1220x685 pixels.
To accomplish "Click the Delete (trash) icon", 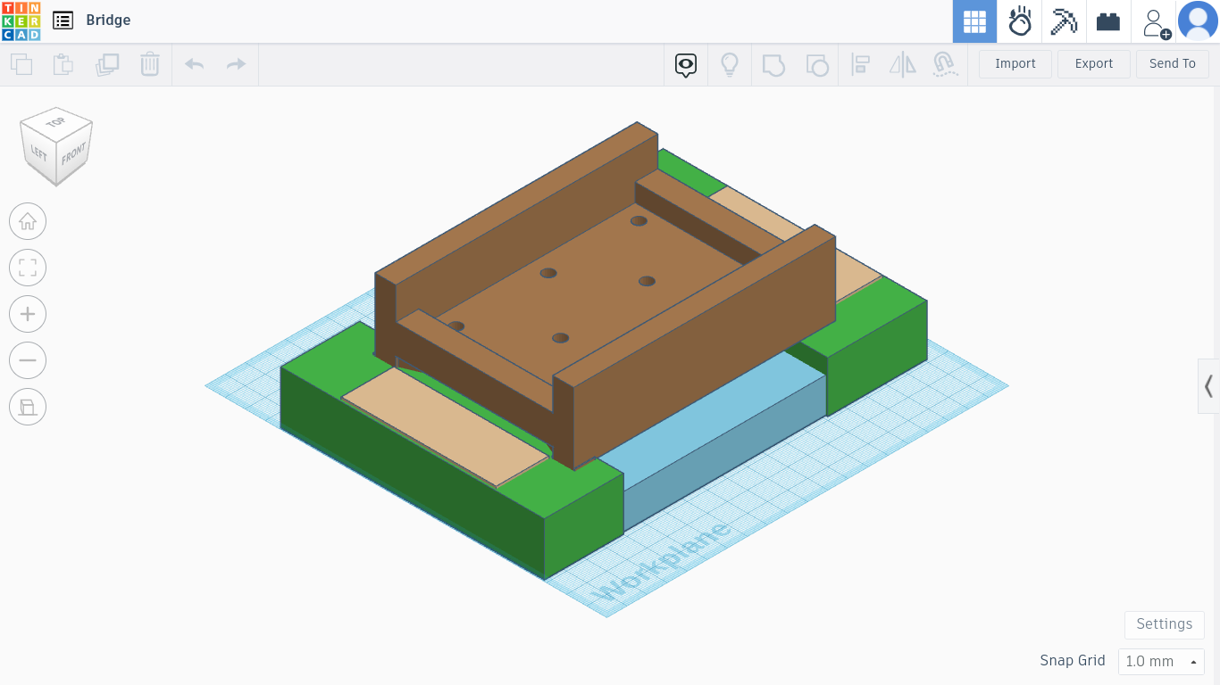I will [x=150, y=64].
